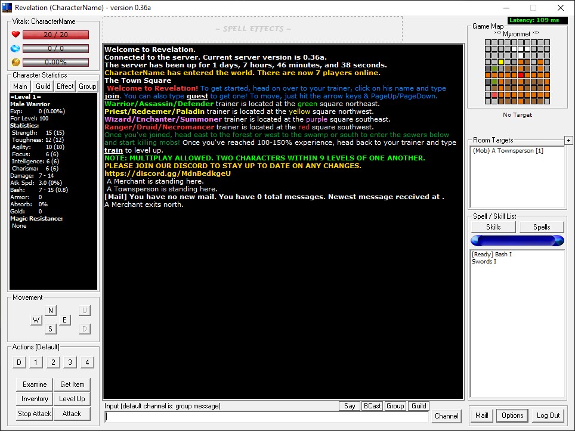The height and width of the screenshot is (431, 575).
Task: Set the chat channel to Say
Action: click(x=349, y=405)
